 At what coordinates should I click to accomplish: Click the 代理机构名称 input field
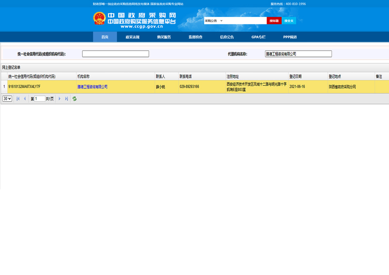[298, 54]
